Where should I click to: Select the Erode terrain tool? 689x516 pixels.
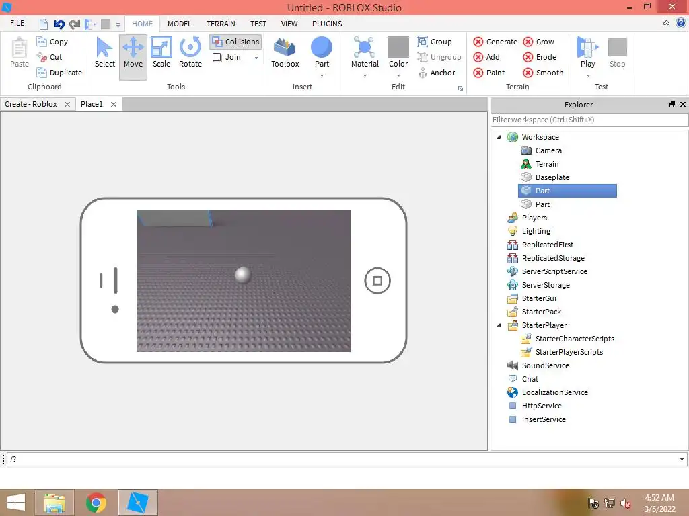click(540, 57)
